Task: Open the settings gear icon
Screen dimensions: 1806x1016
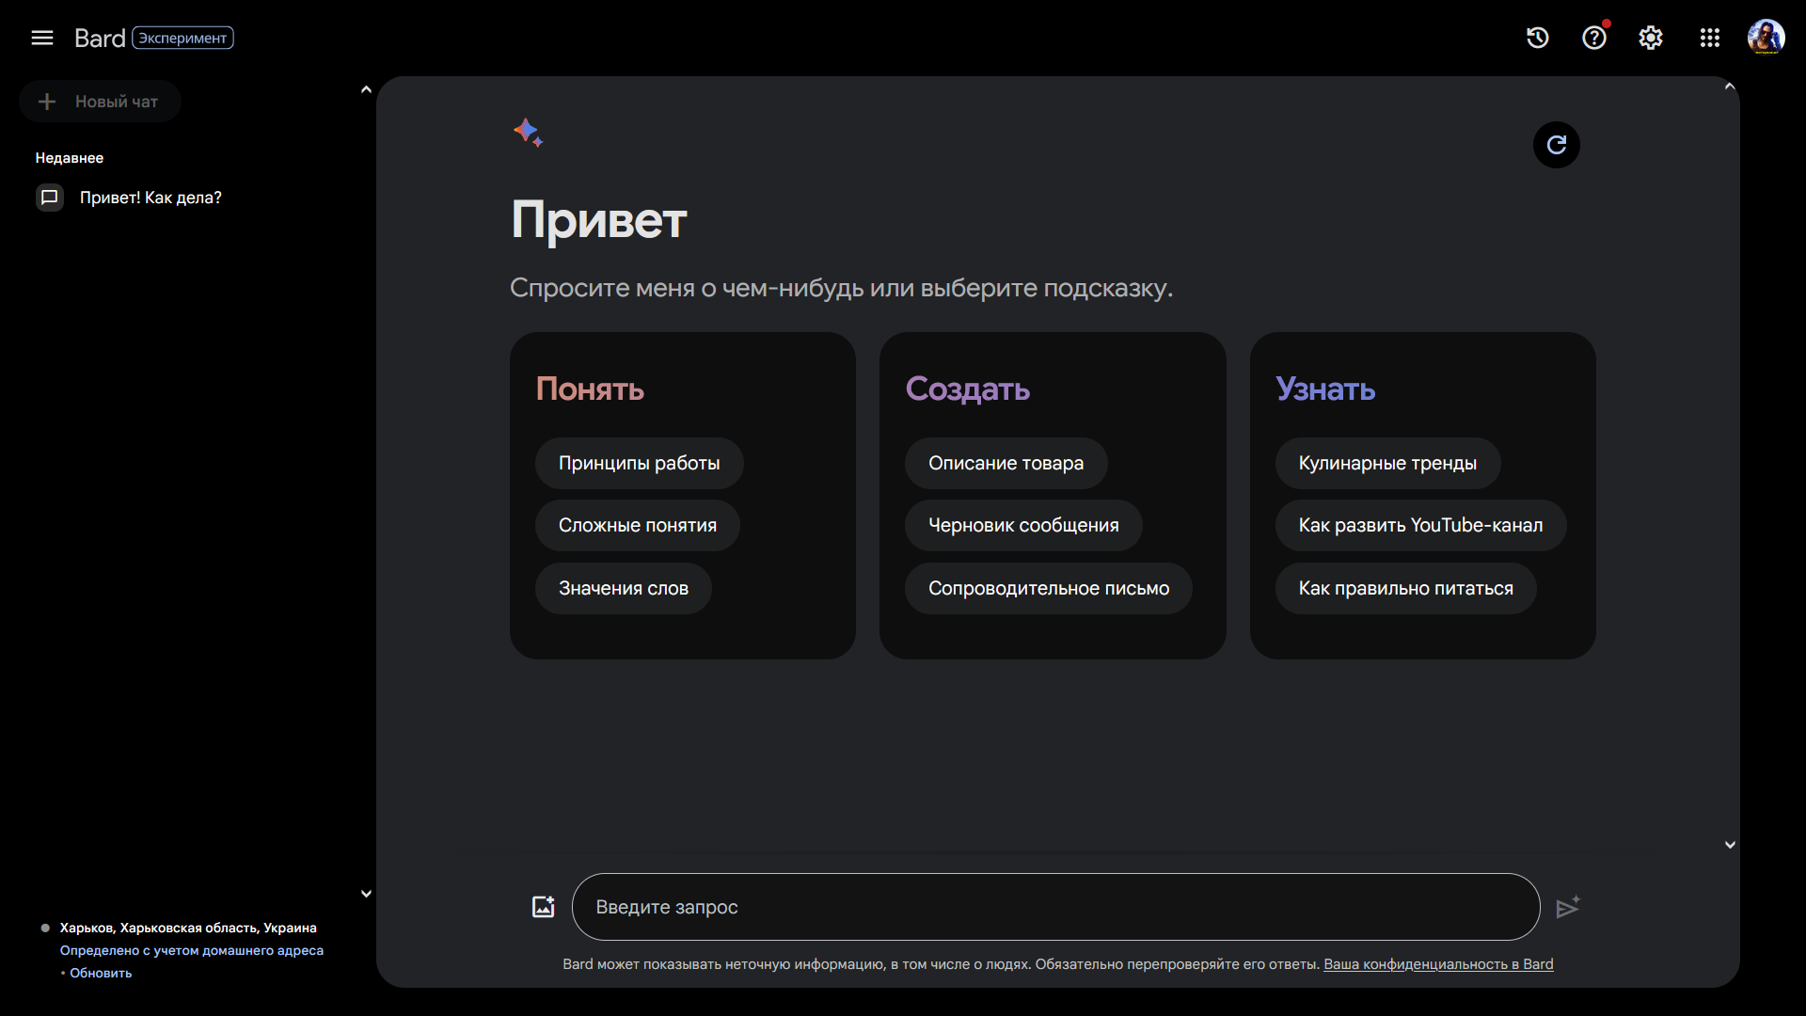Action: [x=1651, y=38]
